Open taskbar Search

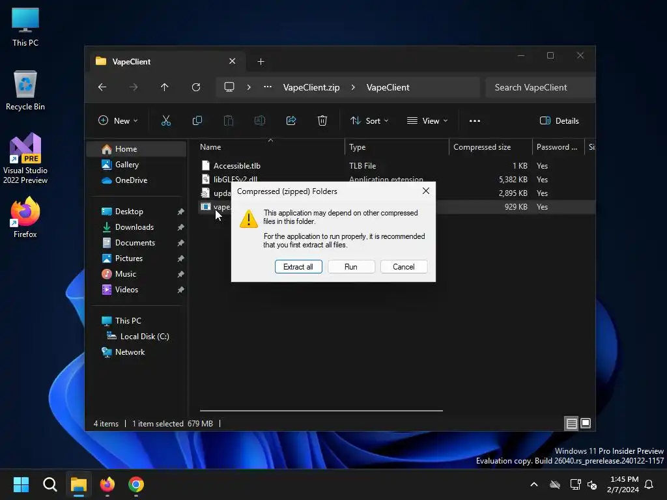pyautogui.click(x=50, y=484)
